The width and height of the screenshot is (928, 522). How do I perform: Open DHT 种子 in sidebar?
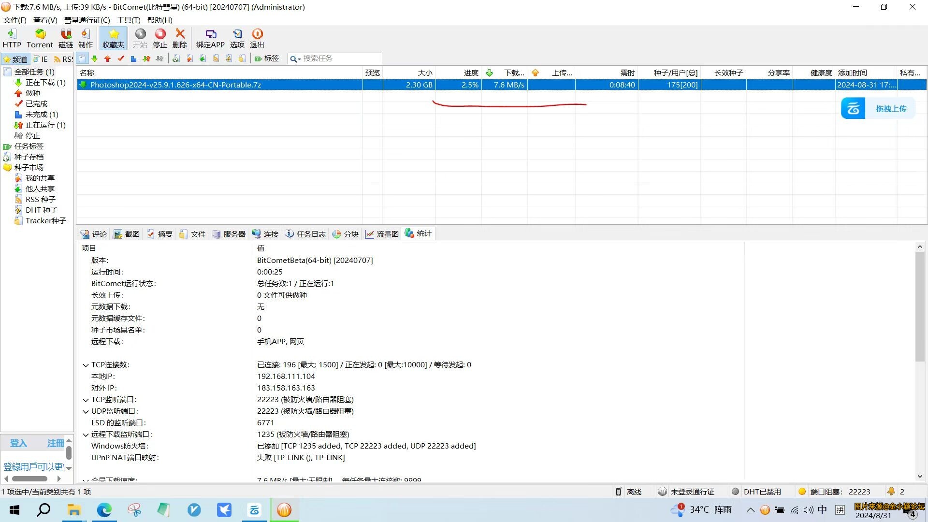tap(41, 210)
